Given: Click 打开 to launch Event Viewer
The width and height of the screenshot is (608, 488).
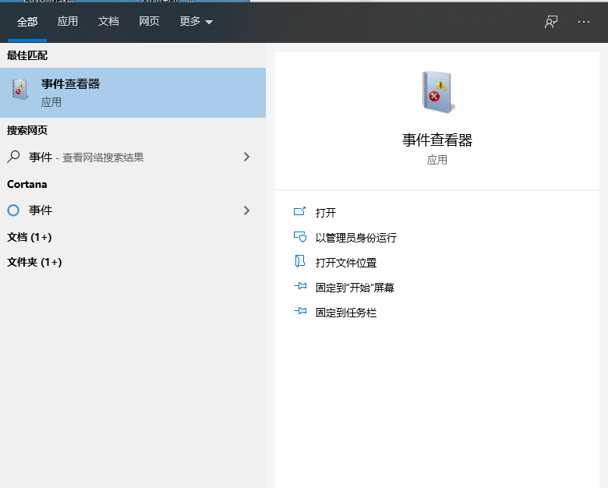Looking at the screenshot, I should click(326, 213).
